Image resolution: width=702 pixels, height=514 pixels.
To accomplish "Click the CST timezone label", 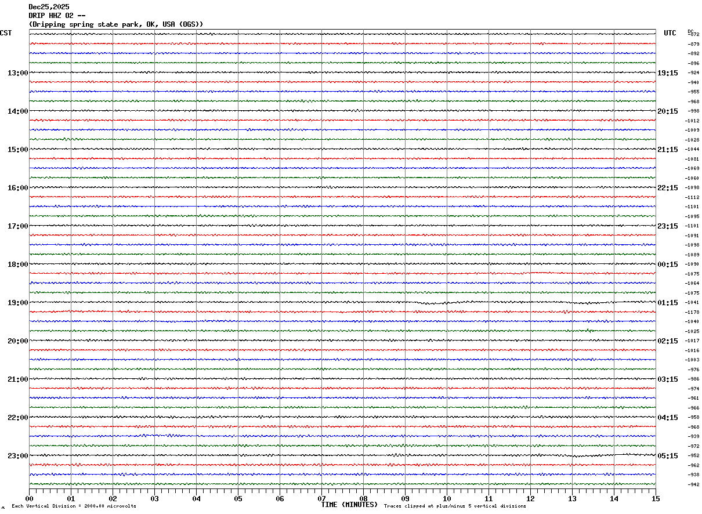I will [x=6, y=33].
